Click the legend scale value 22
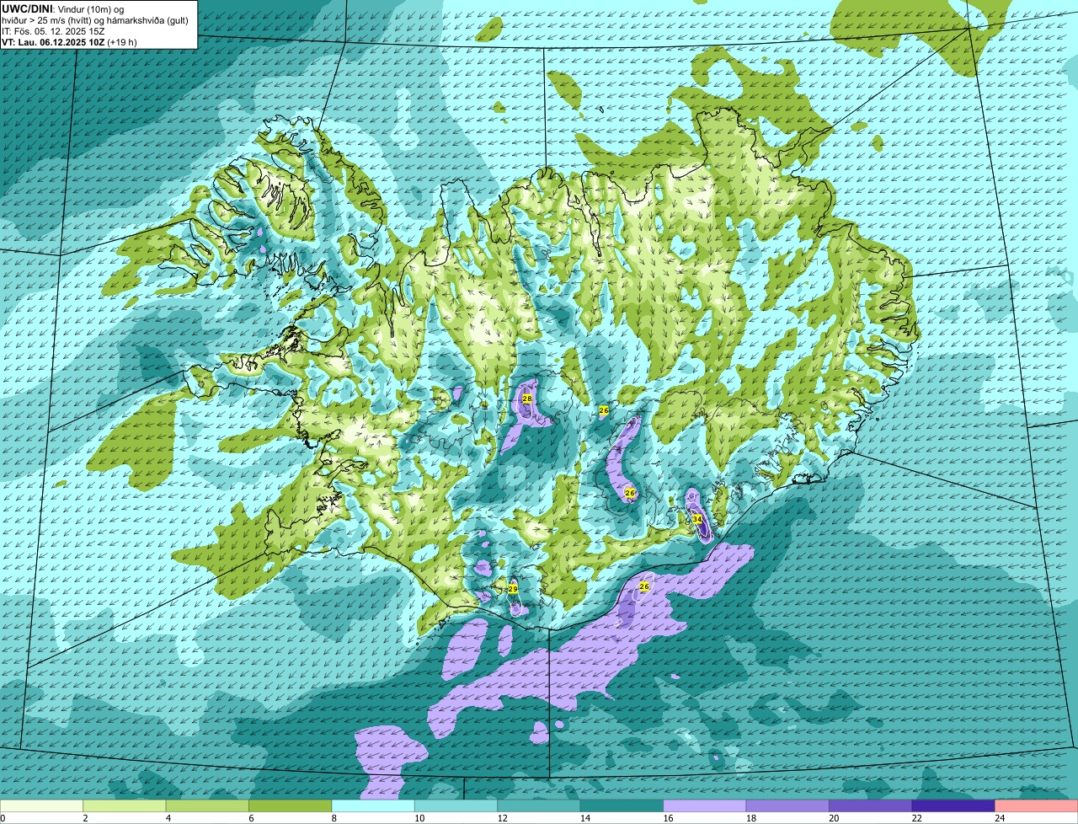The width and height of the screenshot is (1078, 824). tap(916, 818)
